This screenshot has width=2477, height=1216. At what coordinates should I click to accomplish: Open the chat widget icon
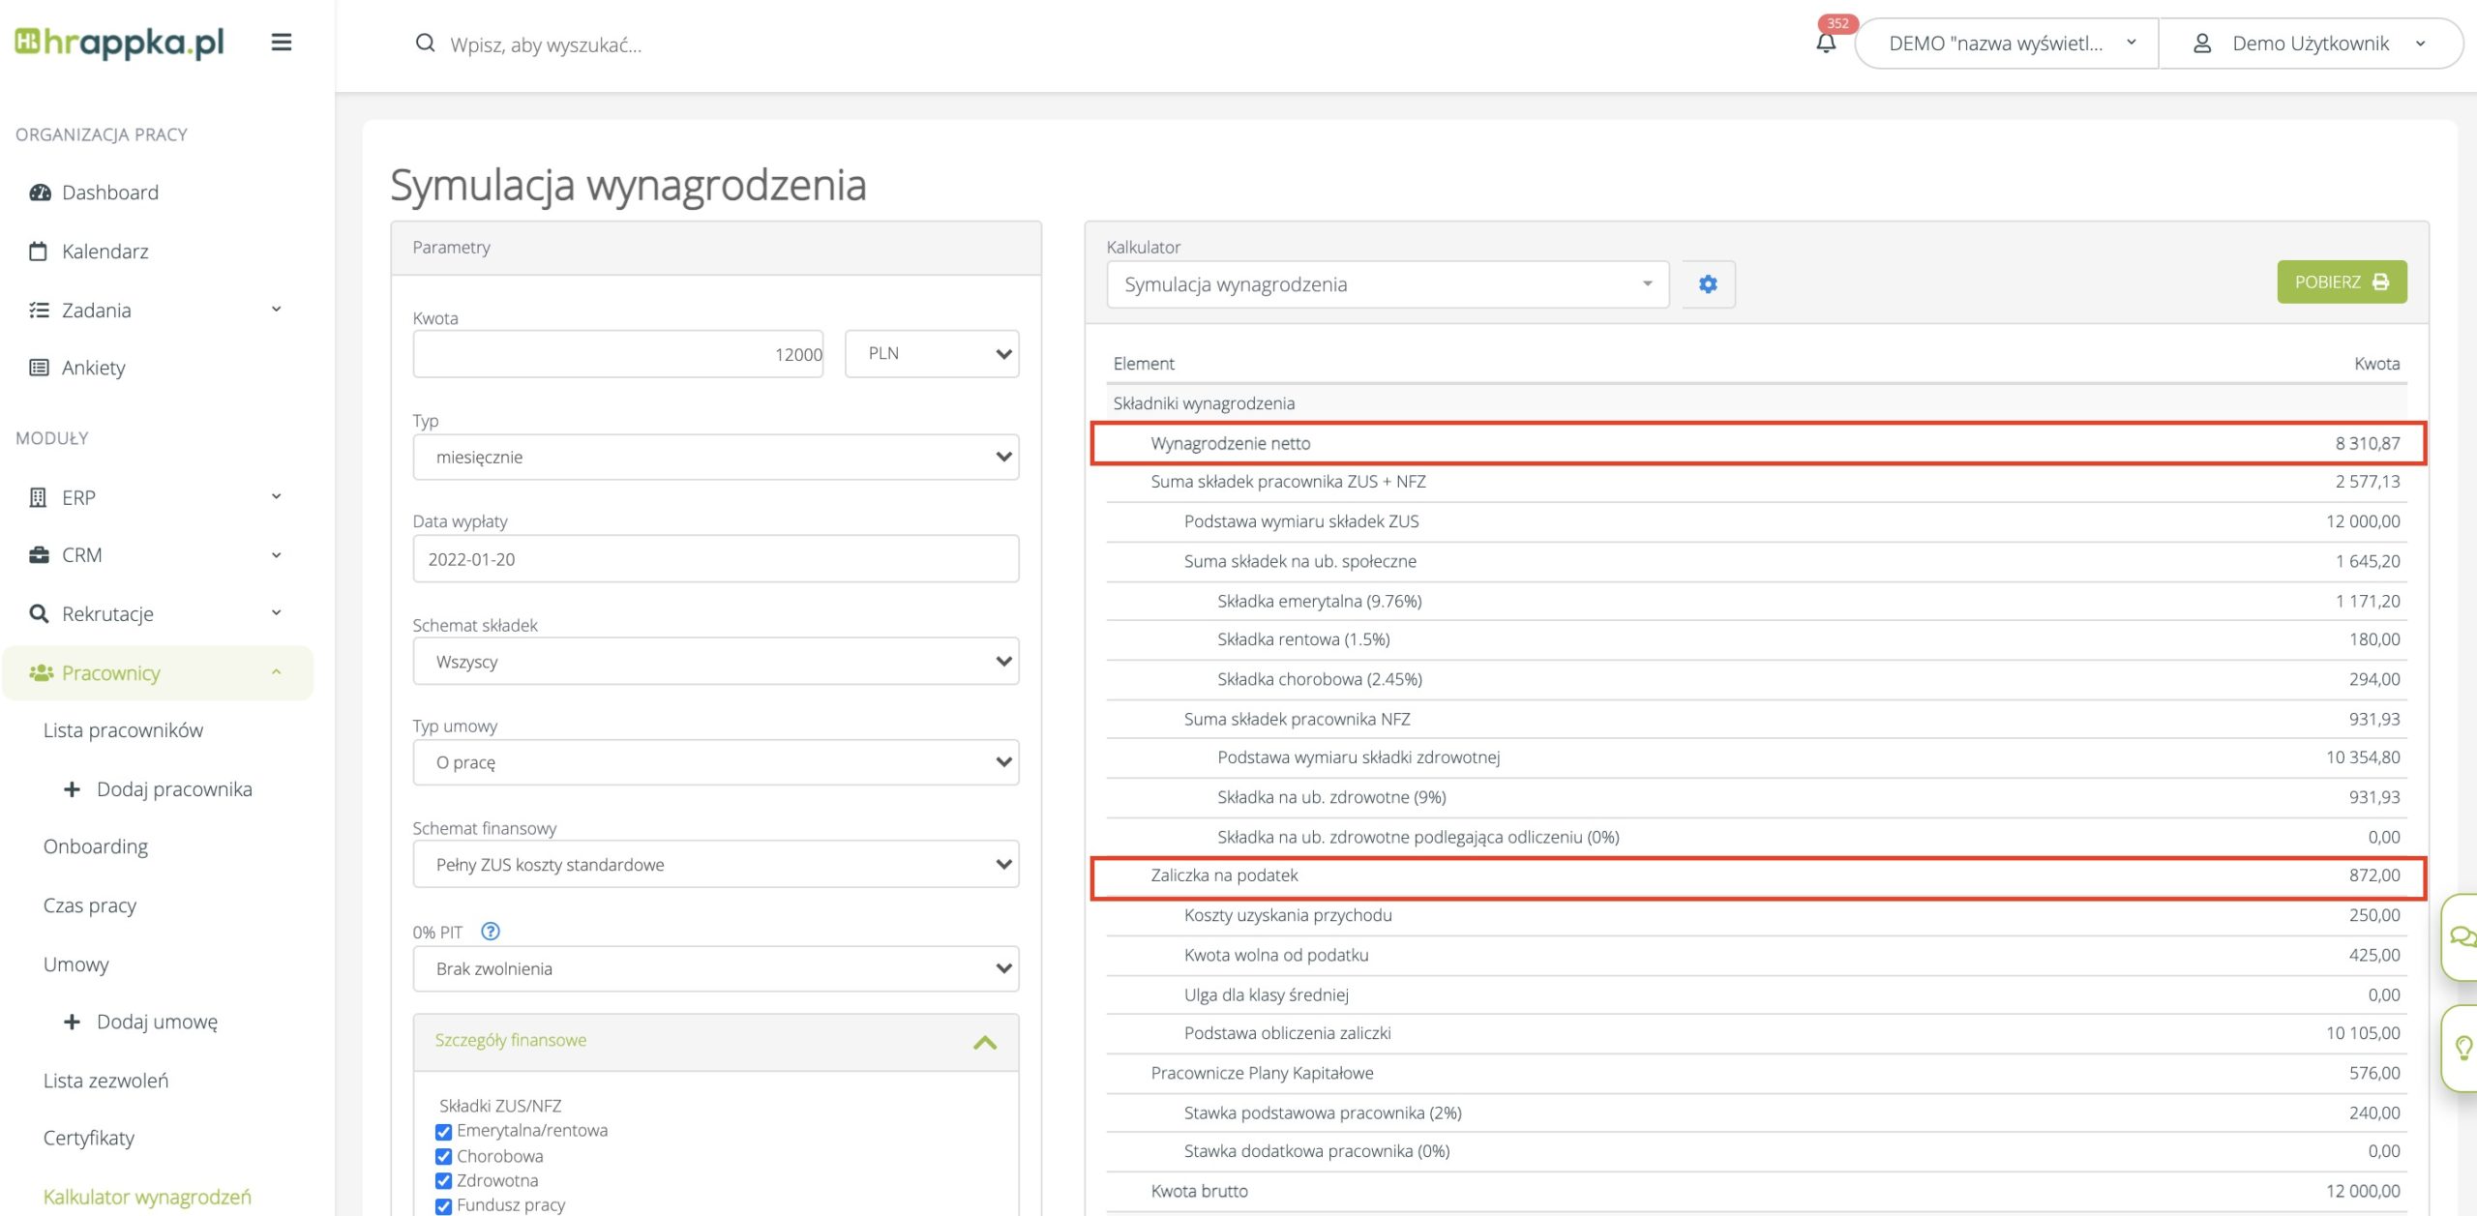[2462, 936]
